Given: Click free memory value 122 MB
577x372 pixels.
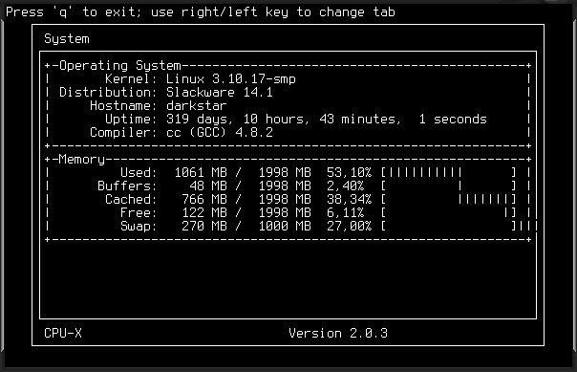Looking at the screenshot, I should coord(204,212).
